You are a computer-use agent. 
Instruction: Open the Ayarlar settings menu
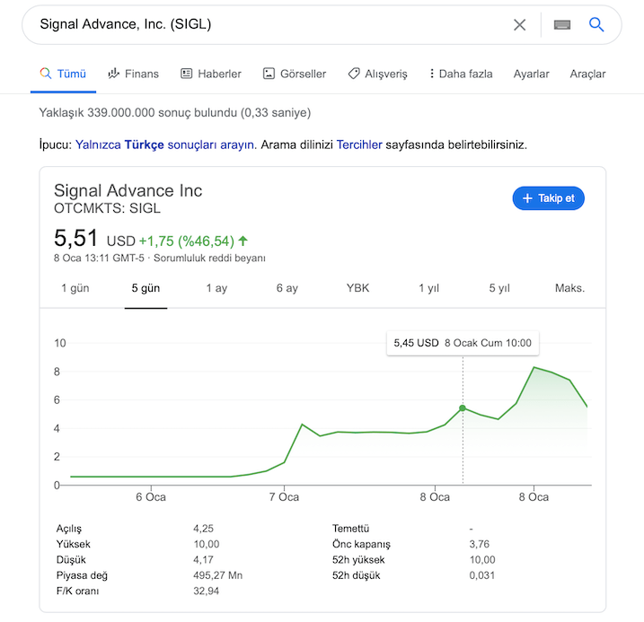pos(531,74)
